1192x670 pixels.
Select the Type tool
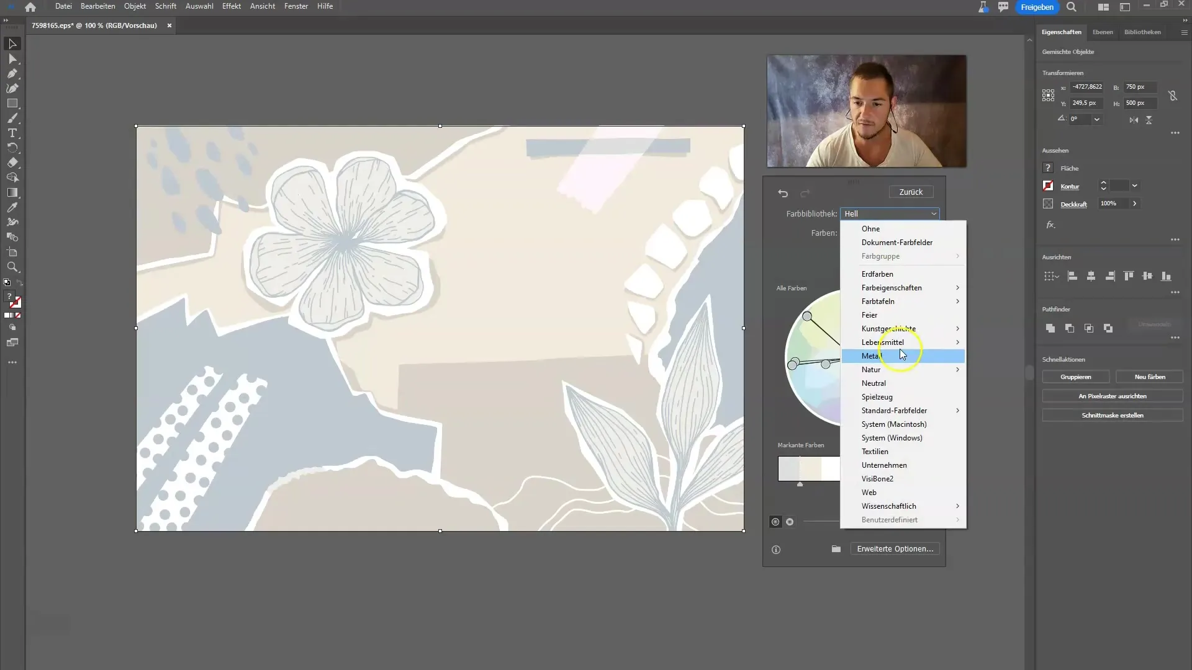pos(12,133)
